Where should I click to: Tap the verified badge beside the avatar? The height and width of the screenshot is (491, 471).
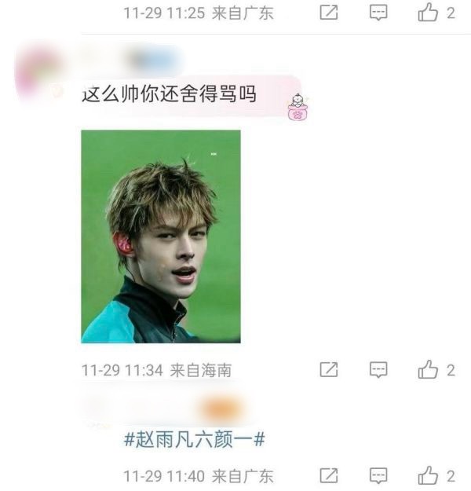point(57,91)
